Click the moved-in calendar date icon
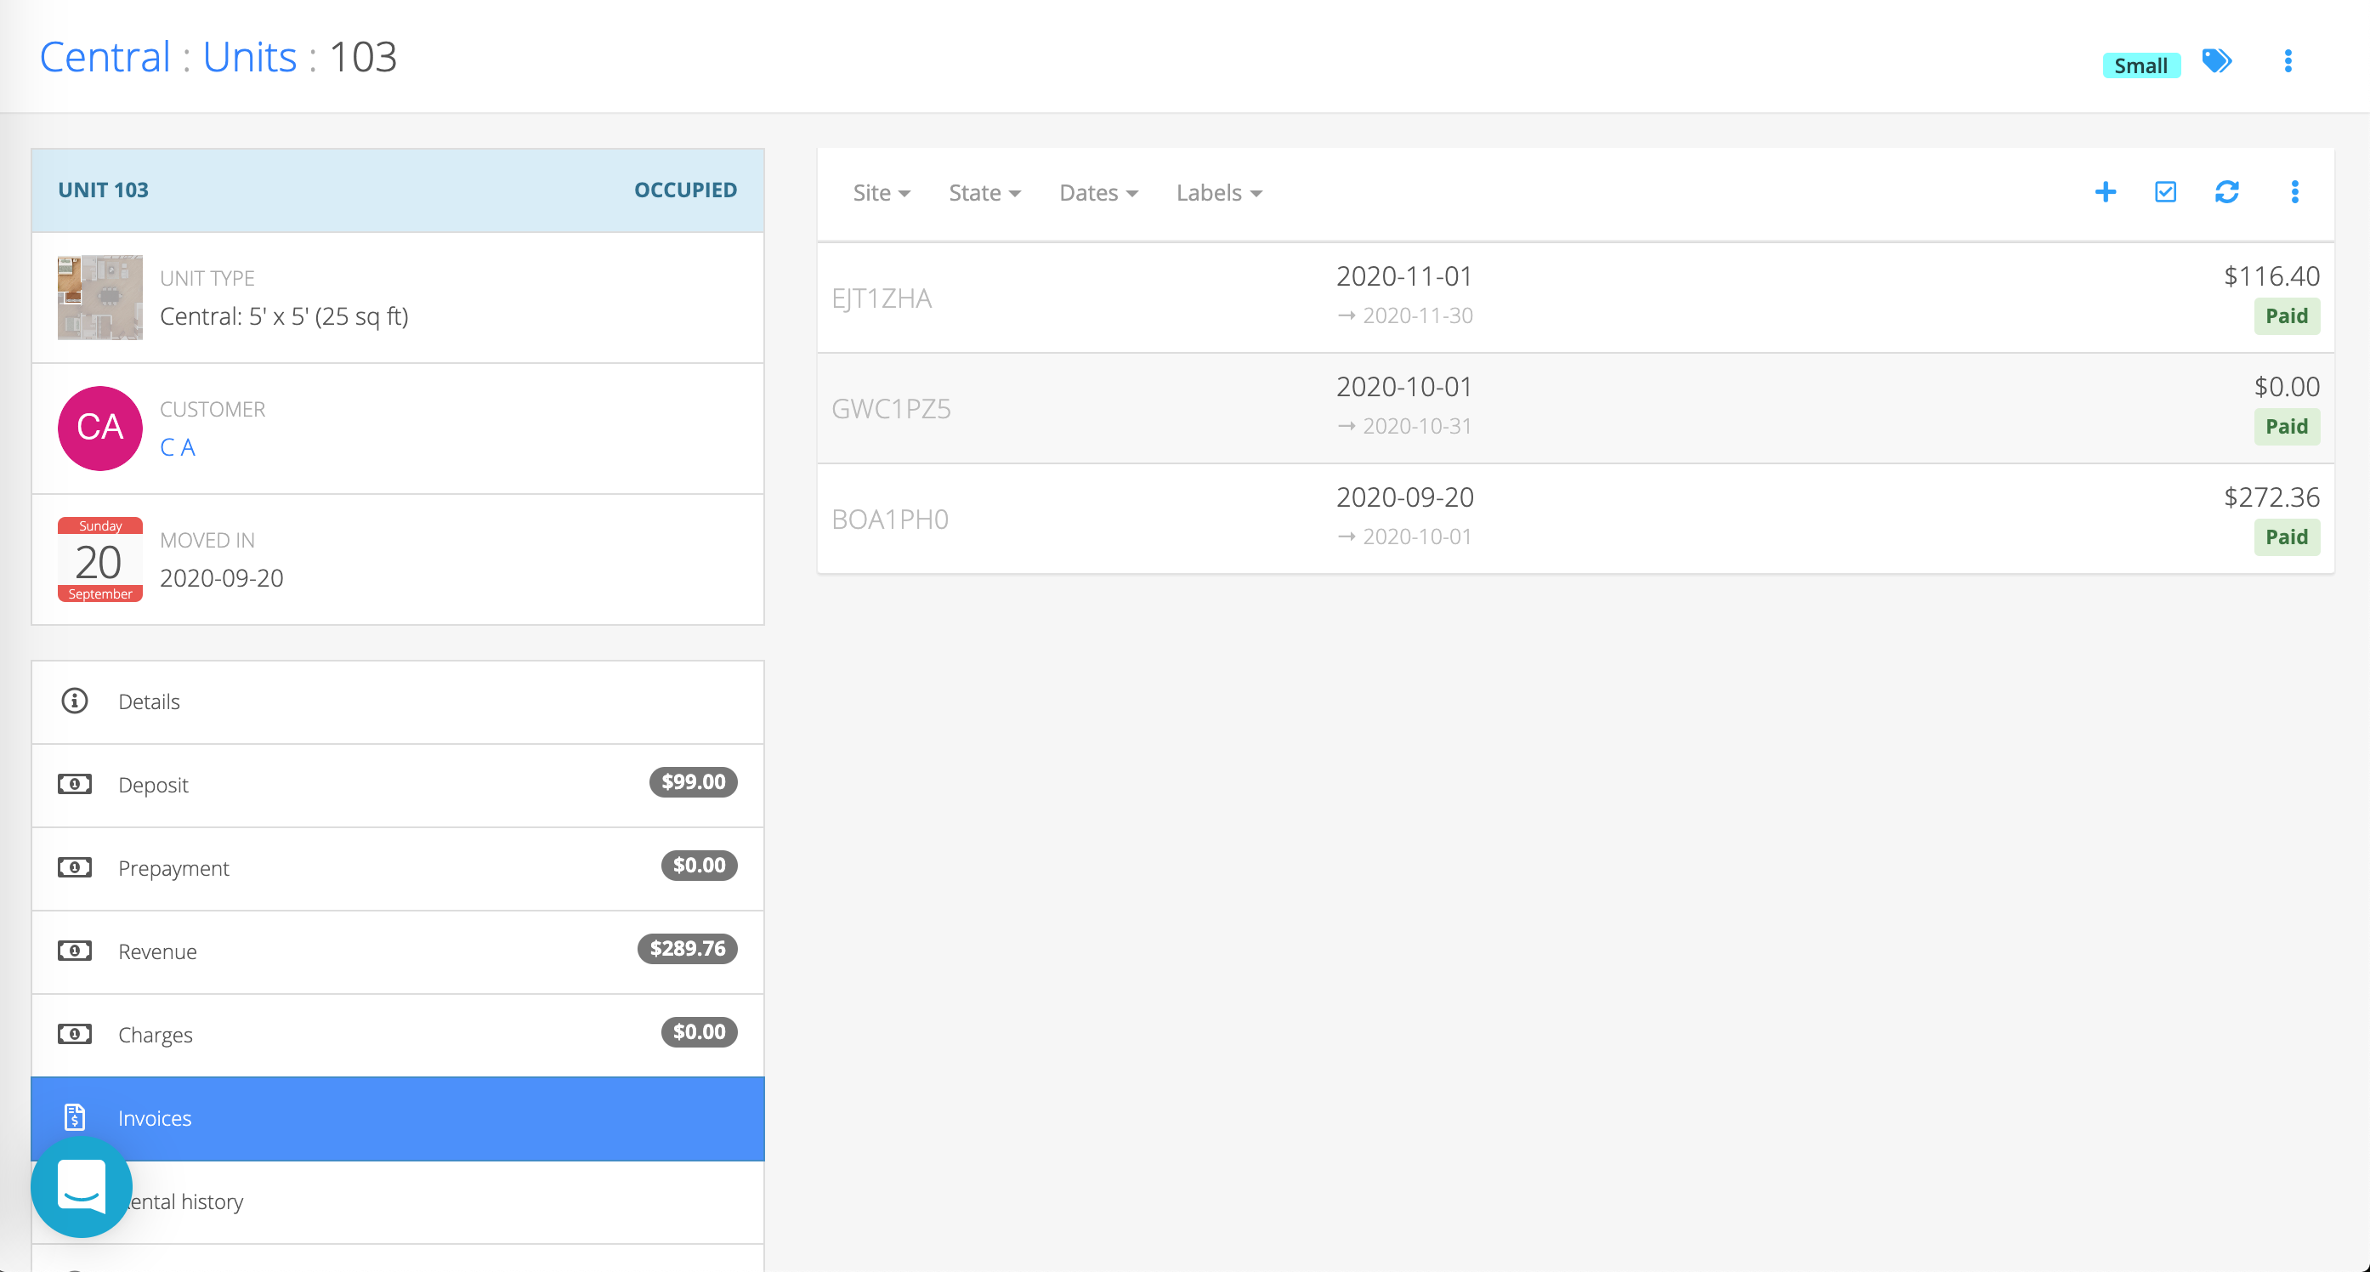2370x1272 pixels. click(x=99, y=559)
